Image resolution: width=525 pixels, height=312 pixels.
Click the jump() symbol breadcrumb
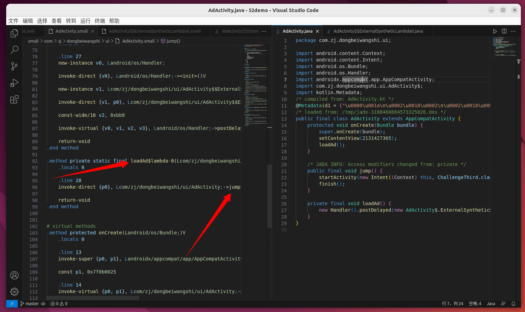tap(171, 41)
